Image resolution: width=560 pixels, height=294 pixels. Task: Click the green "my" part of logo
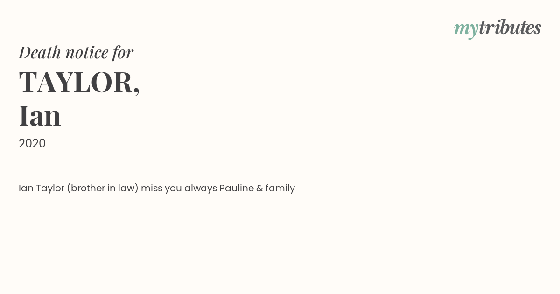pyautogui.click(x=466, y=30)
